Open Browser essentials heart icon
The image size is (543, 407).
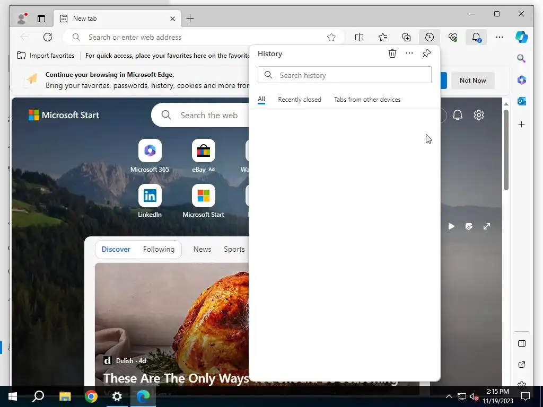coord(453,37)
